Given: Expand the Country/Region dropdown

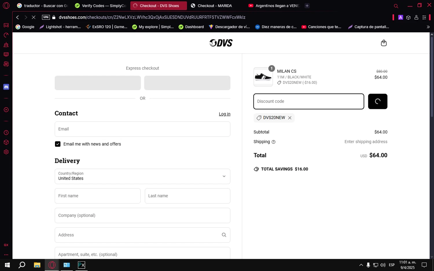Looking at the screenshot, I should coord(142,176).
